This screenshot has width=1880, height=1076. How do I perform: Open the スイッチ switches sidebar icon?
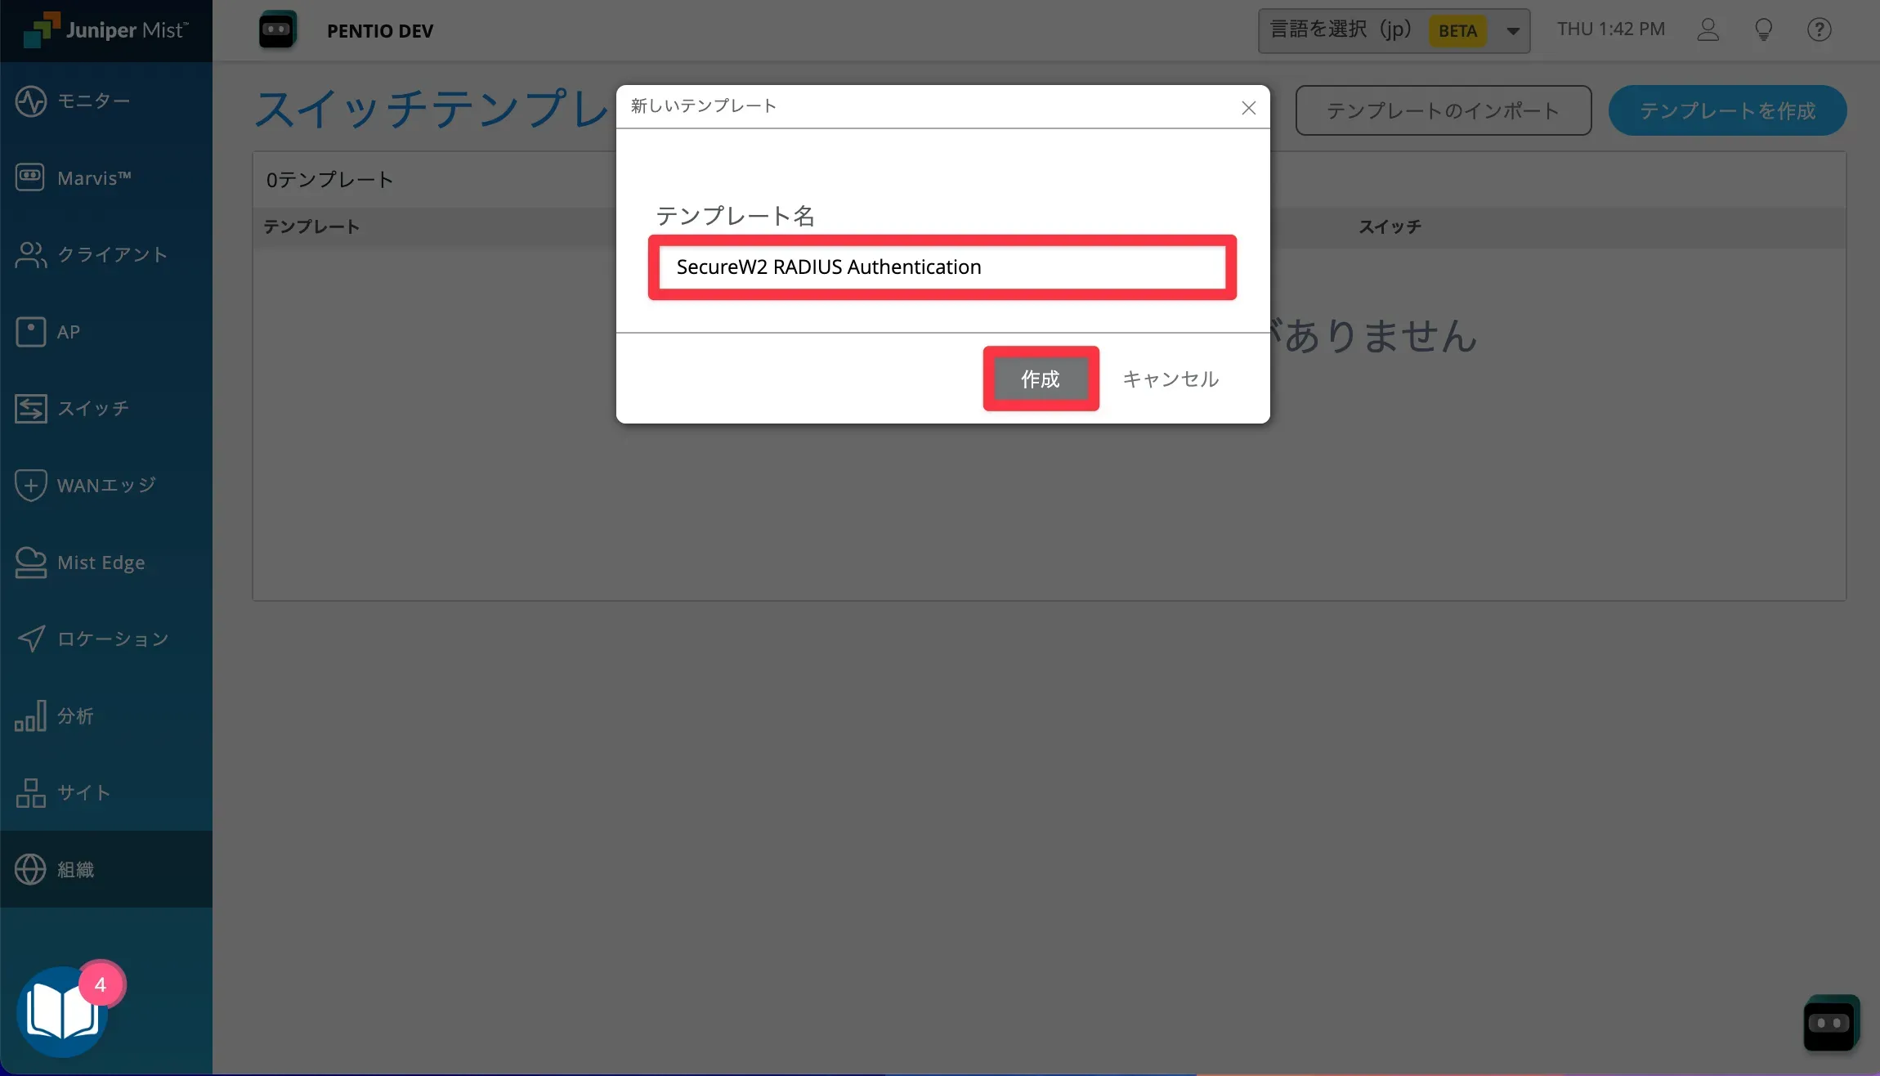click(31, 408)
